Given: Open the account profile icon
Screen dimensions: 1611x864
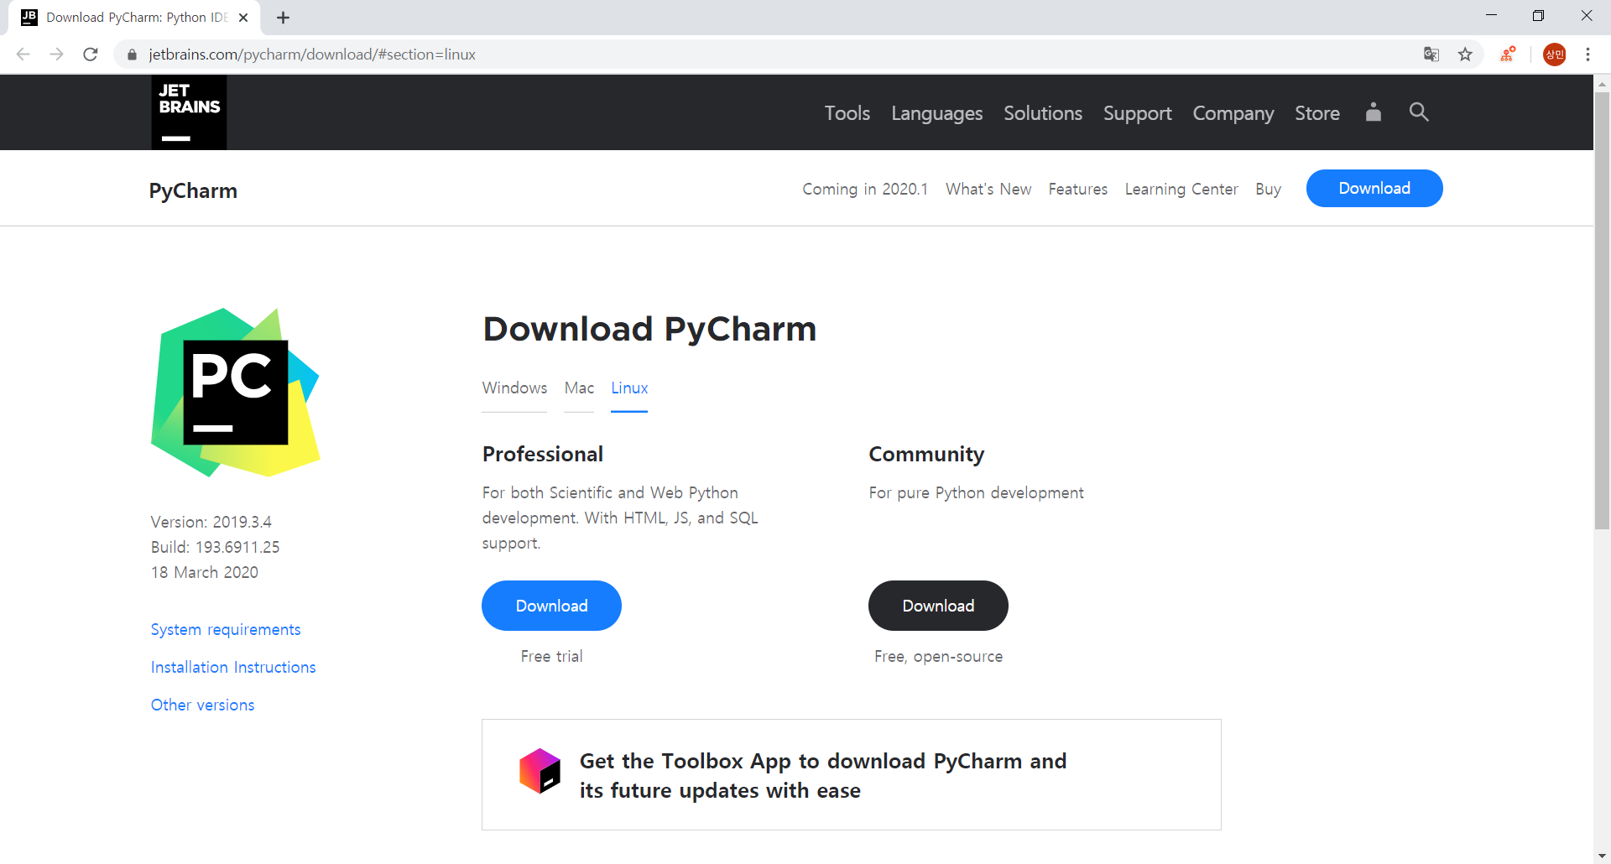Looking at the screenshot, I should 1373,112.
